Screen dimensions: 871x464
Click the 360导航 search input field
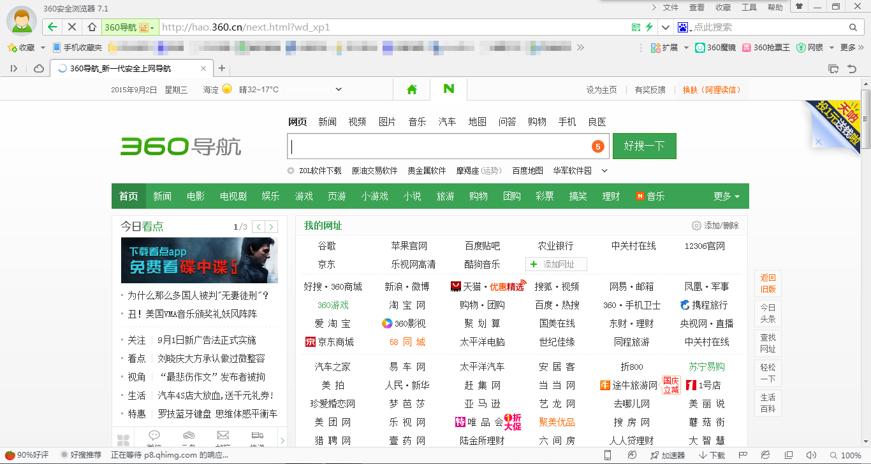(448, 146)
